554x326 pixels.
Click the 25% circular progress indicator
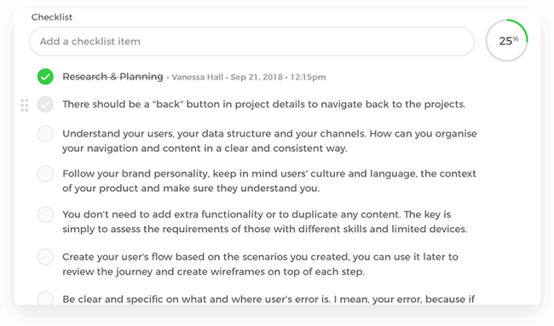(506, 40)
